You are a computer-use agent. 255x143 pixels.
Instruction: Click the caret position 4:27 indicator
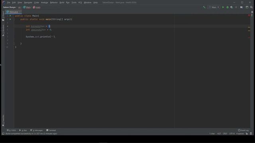[x=219, y=134]
